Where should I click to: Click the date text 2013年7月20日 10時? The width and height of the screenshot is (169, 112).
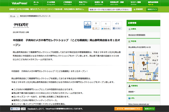21,32
